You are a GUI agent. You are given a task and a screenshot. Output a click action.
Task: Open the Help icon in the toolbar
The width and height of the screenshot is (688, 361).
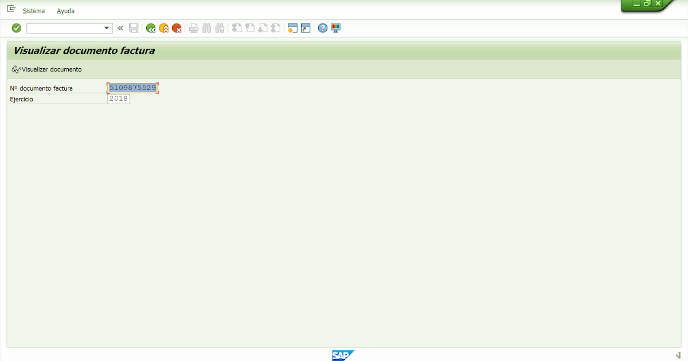click(x=322, y=28)
